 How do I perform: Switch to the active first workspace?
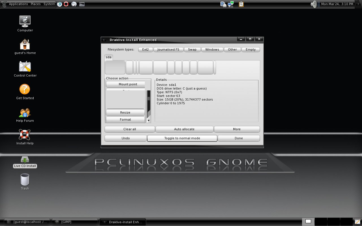point(308,221)
